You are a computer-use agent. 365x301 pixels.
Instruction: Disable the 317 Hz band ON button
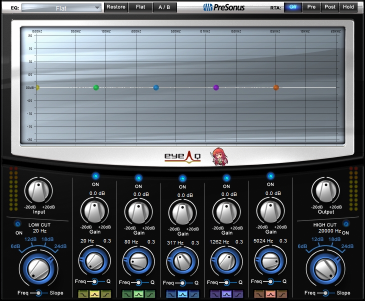tap(182, 179)
